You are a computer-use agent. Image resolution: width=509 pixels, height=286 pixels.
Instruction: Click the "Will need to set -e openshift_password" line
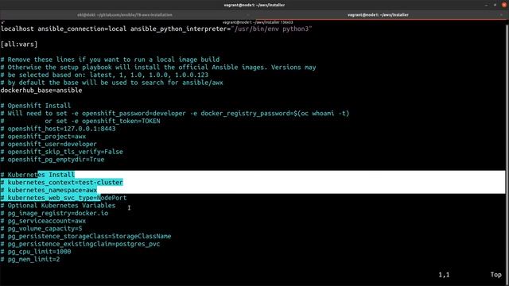pos(175,114)
